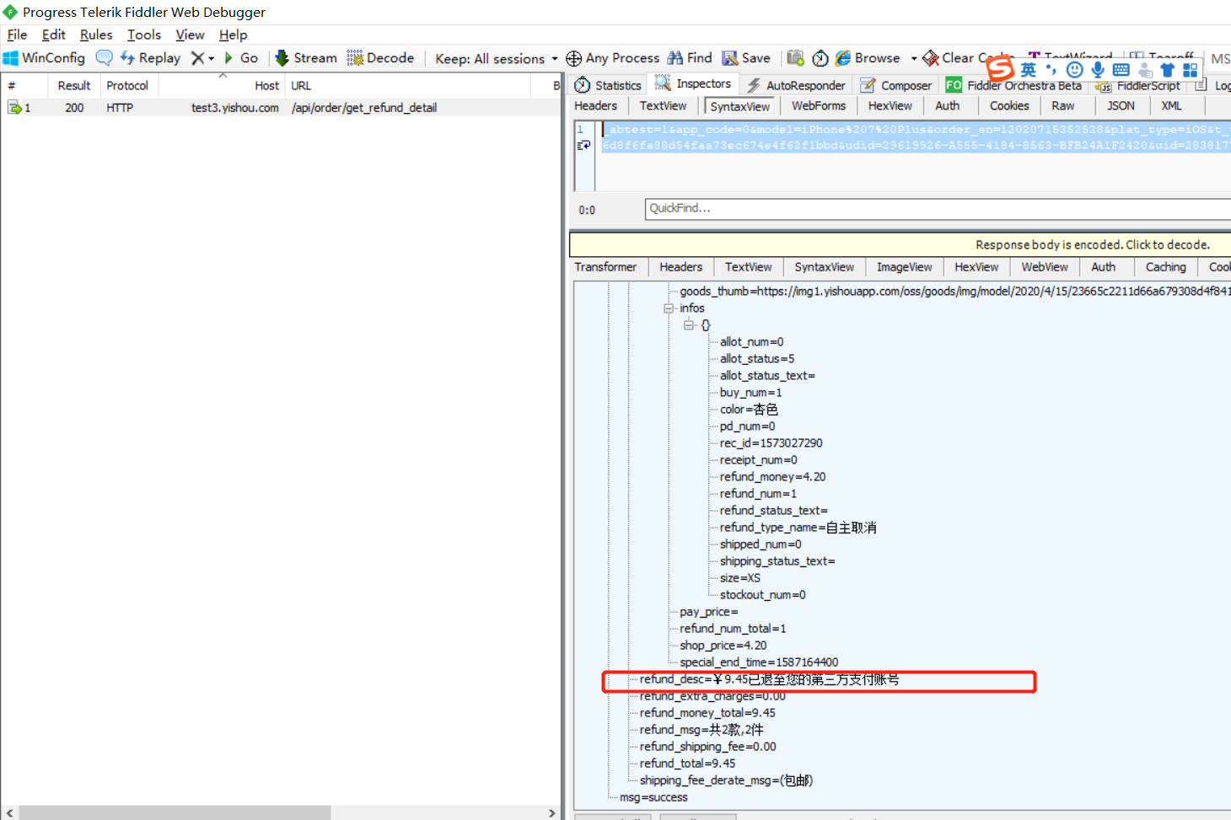
Task: Sort sessions by URL column header
Action: 408,85
